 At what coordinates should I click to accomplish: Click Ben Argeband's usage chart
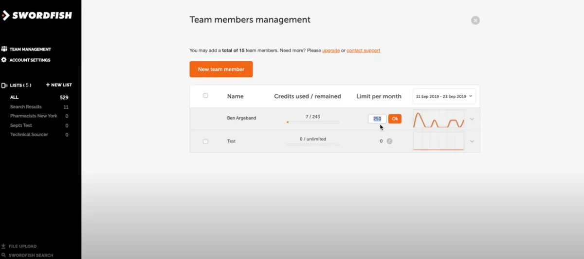438,119
